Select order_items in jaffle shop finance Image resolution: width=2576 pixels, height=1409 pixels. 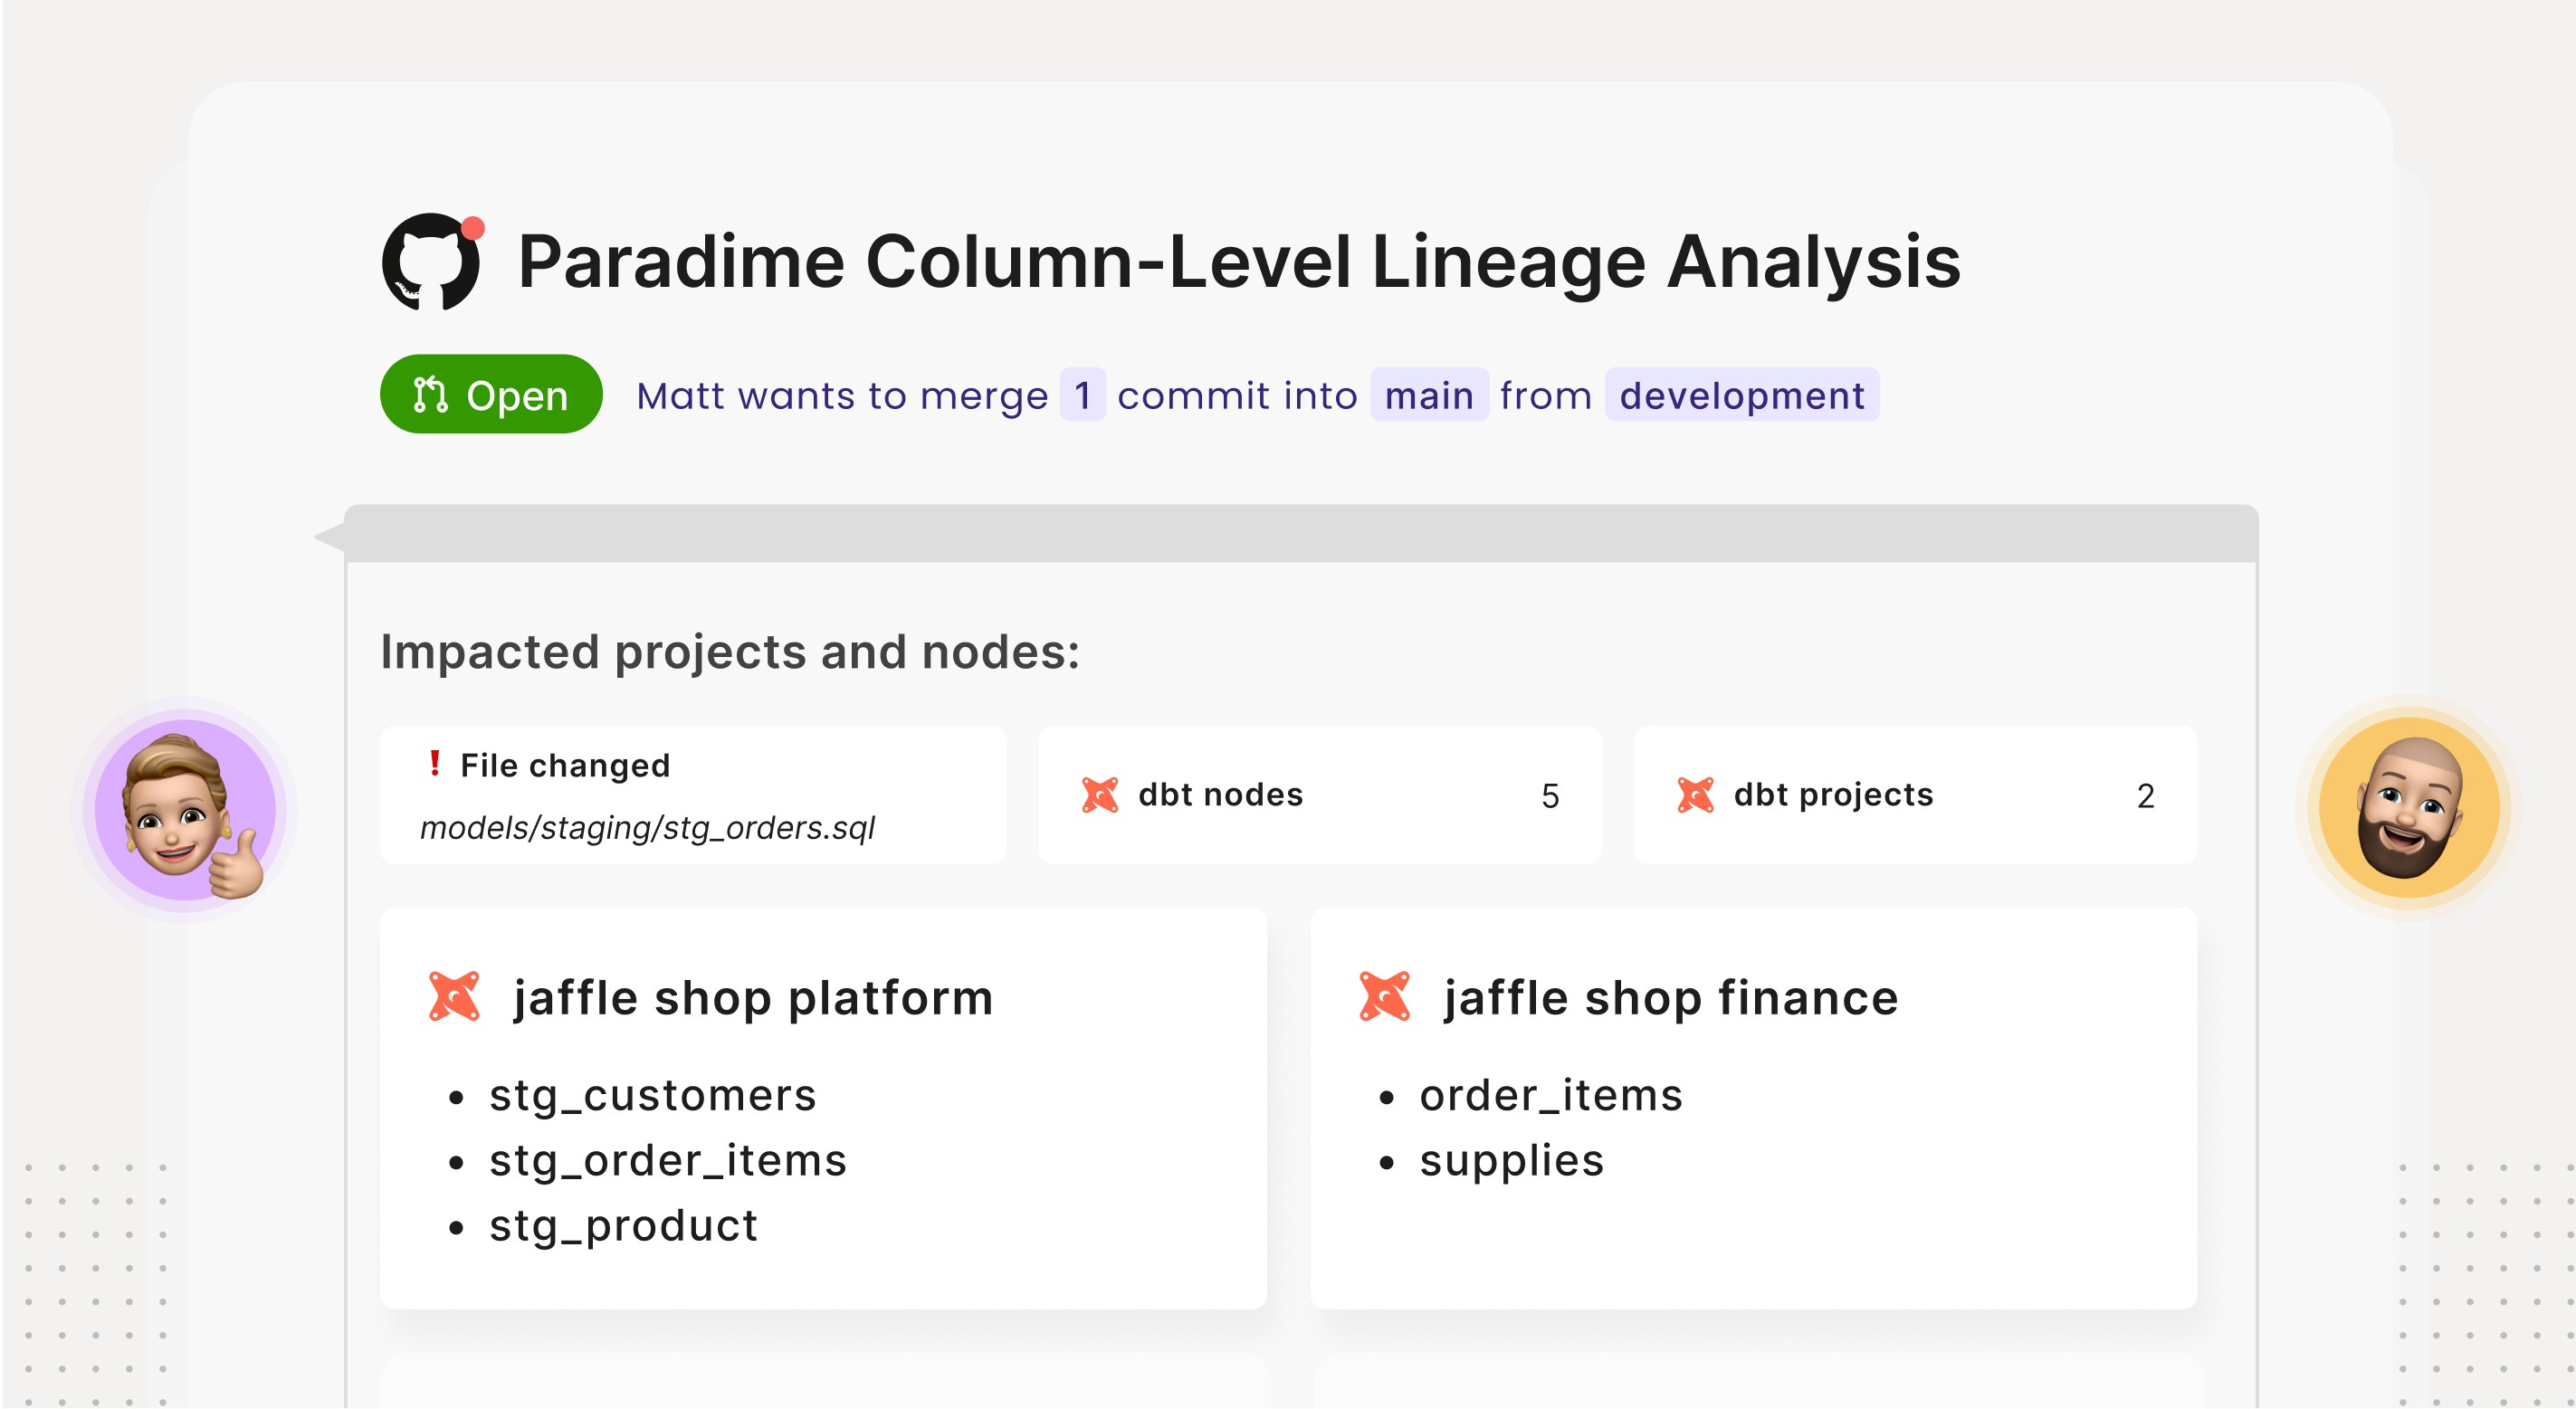pos(1550,1095)
